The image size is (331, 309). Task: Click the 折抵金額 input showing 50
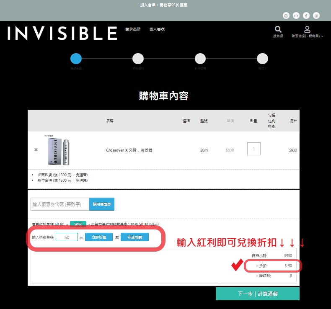(x=67, y=237)
